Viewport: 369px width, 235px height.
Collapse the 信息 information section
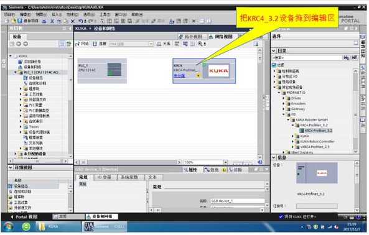pos(274,157)
